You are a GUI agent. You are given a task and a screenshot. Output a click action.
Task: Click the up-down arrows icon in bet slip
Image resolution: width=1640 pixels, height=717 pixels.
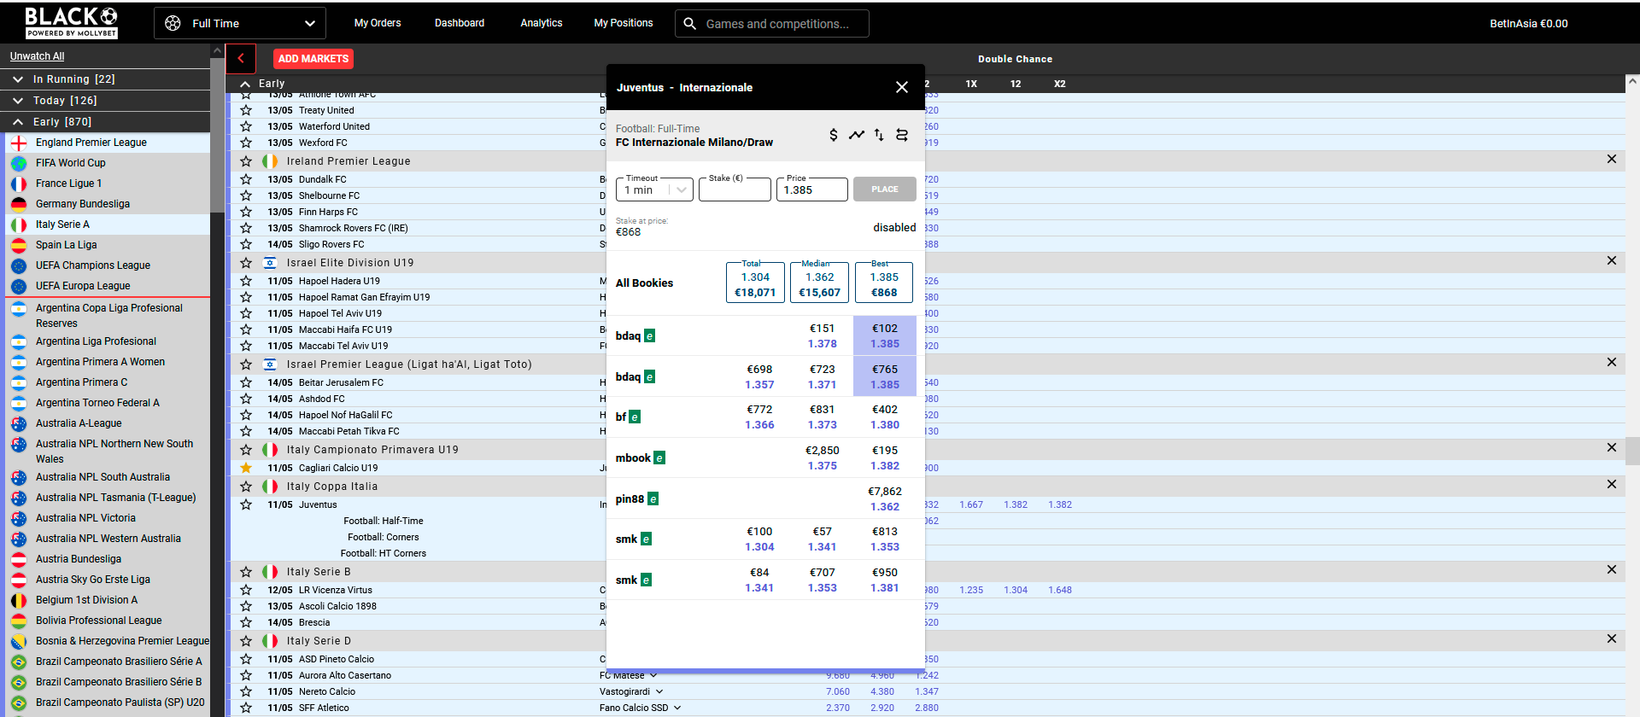tap(879, 135)
